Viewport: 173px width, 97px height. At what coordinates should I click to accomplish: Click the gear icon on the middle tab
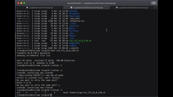(71, 8)
